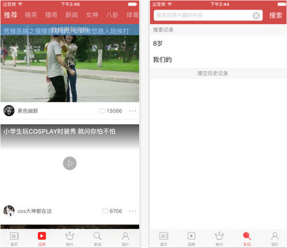Switch to the 新闻 category tab

click(72, 15)
